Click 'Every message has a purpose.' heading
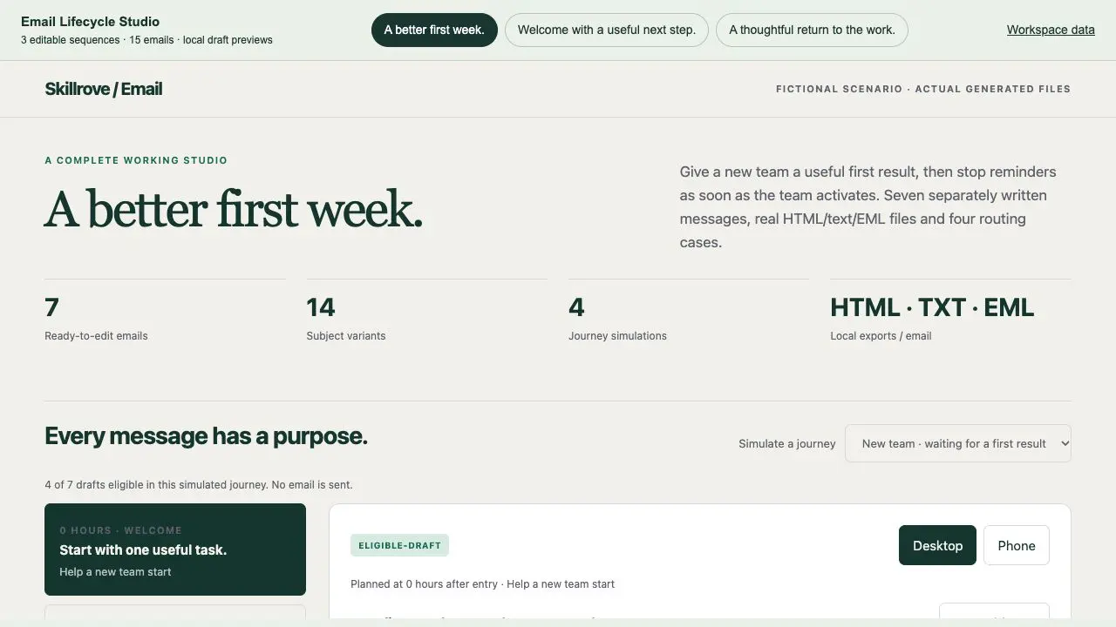The image size is (1116, 627). pyautogui.click(x=206, y=436)
